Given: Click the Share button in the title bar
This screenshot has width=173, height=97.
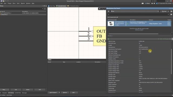Looking at the screenshot, I should pos(147,4).
